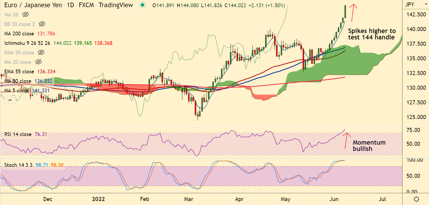Click the 'Spikes higher to test 144 handle' note
This screenshot has width=429, height=205.
click(x=372, y=34)
